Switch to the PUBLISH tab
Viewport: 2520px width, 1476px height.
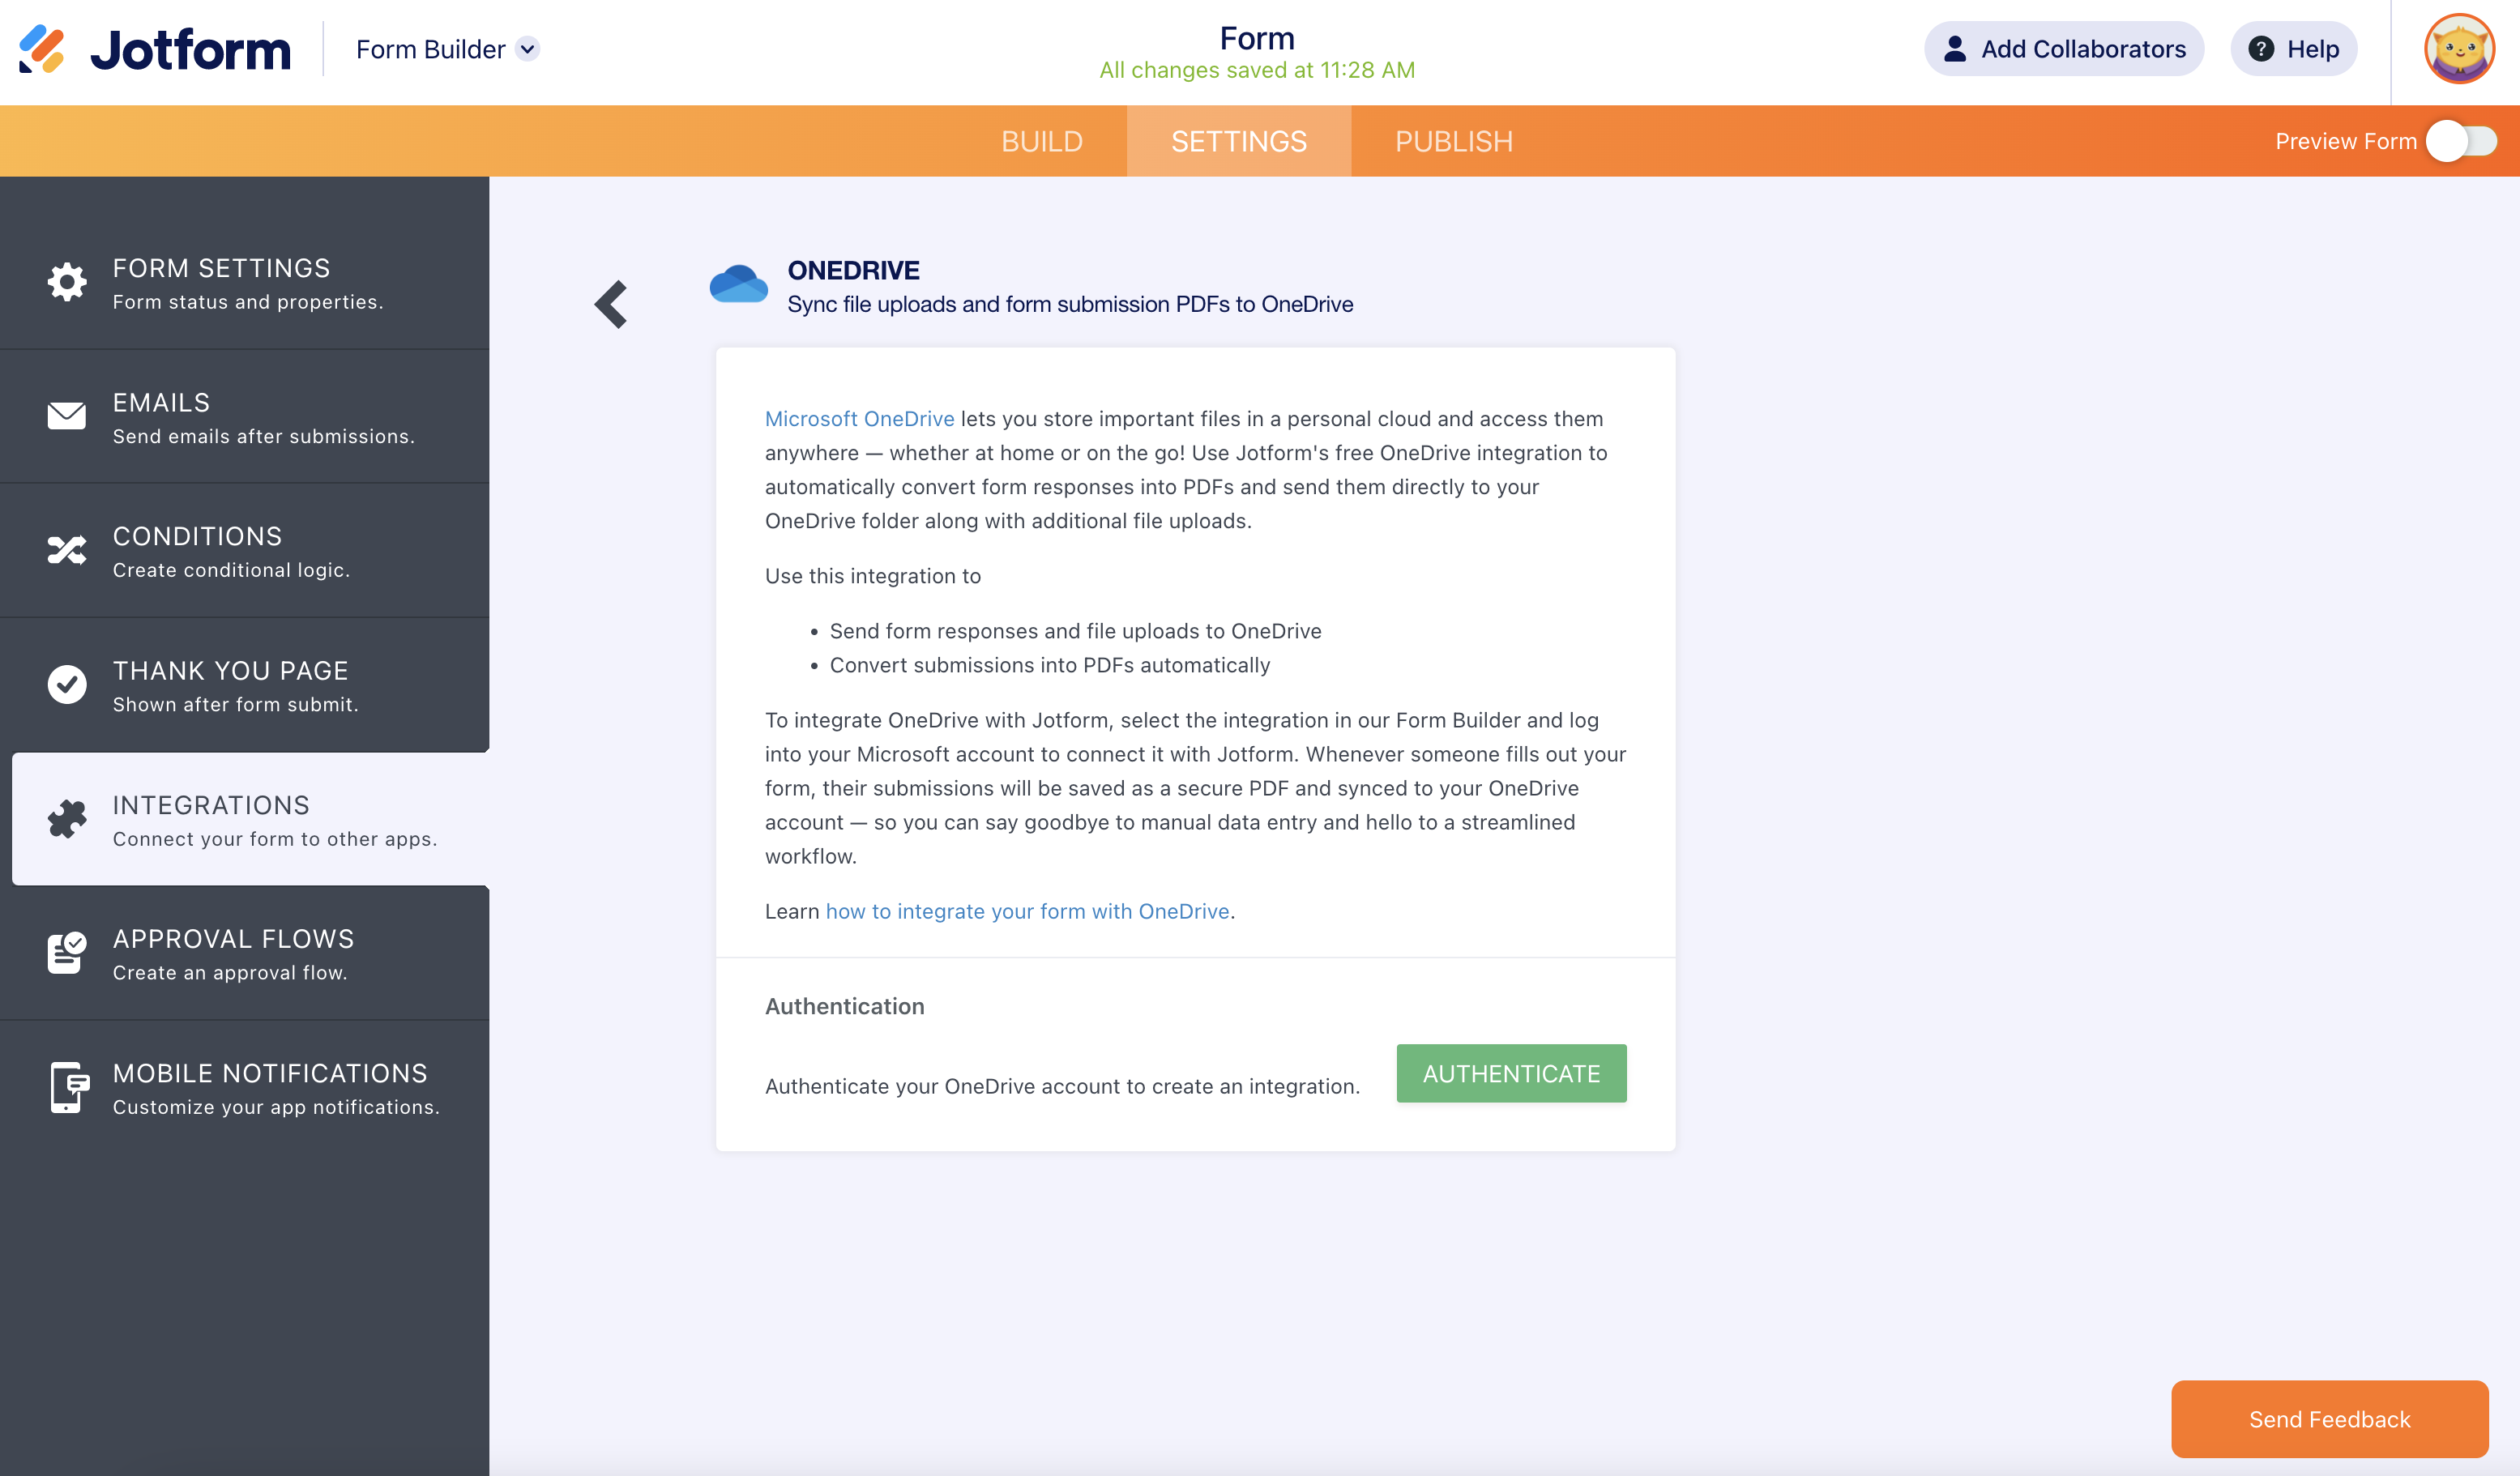point(1453,141)
